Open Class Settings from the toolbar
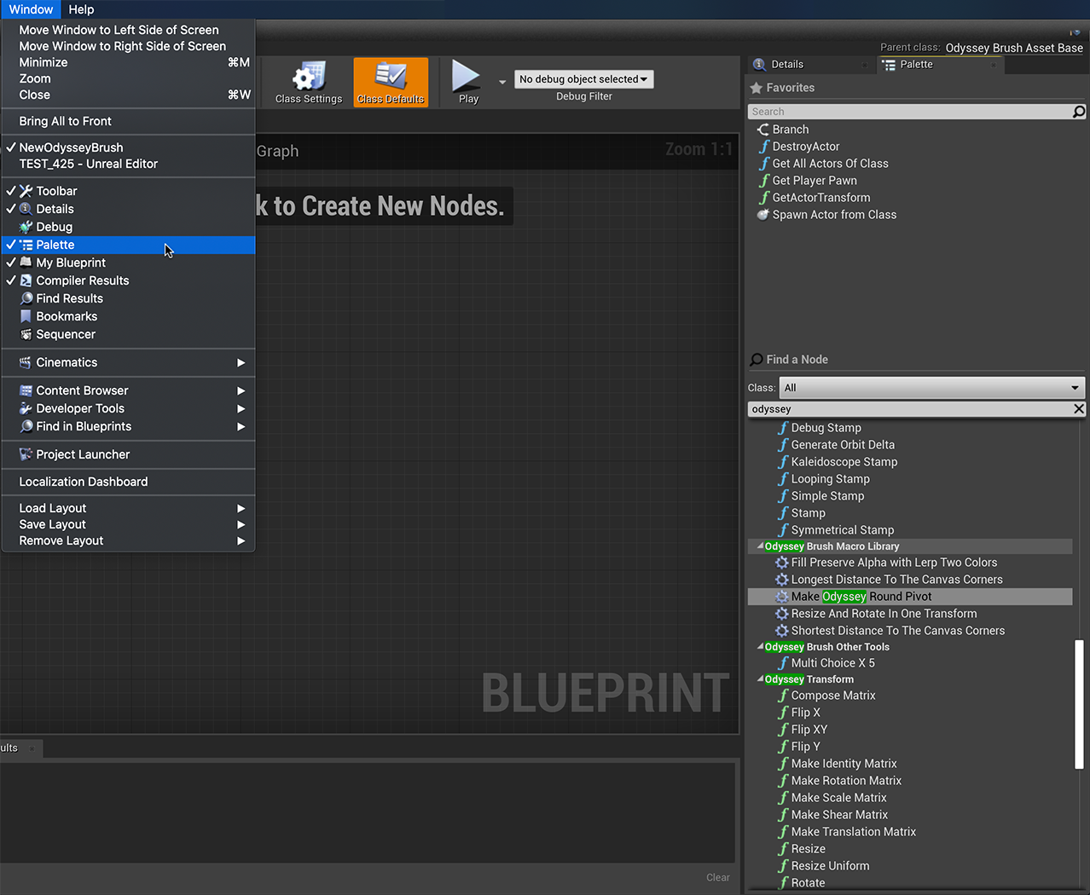Screen dimensions: 1090x895 click(x=307, y=82)
